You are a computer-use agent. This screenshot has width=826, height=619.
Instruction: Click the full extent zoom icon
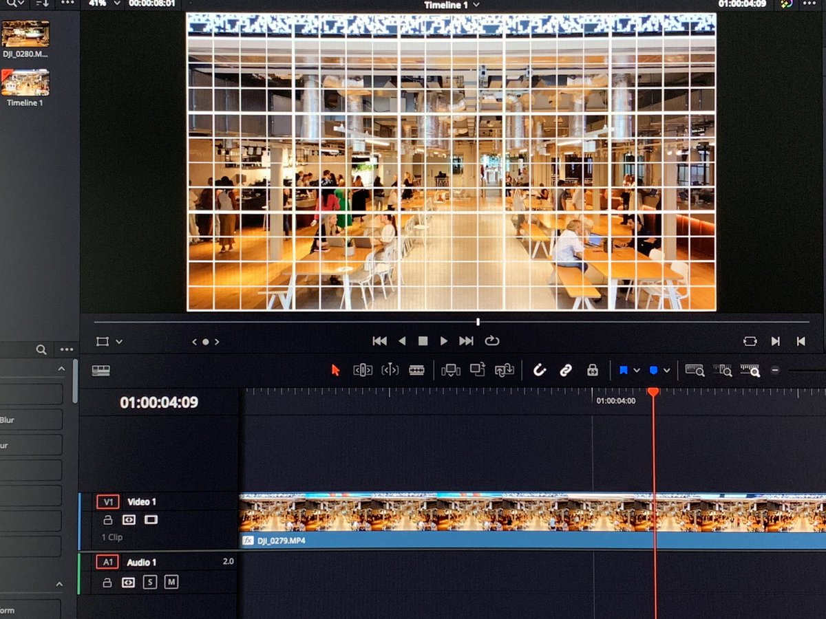pos(695,371)
